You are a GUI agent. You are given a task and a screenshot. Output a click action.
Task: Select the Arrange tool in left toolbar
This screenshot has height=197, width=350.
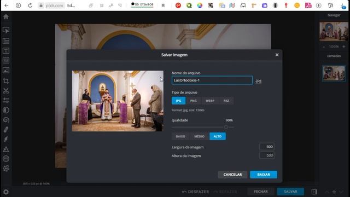pyautogui.click(x=6, y=30)
